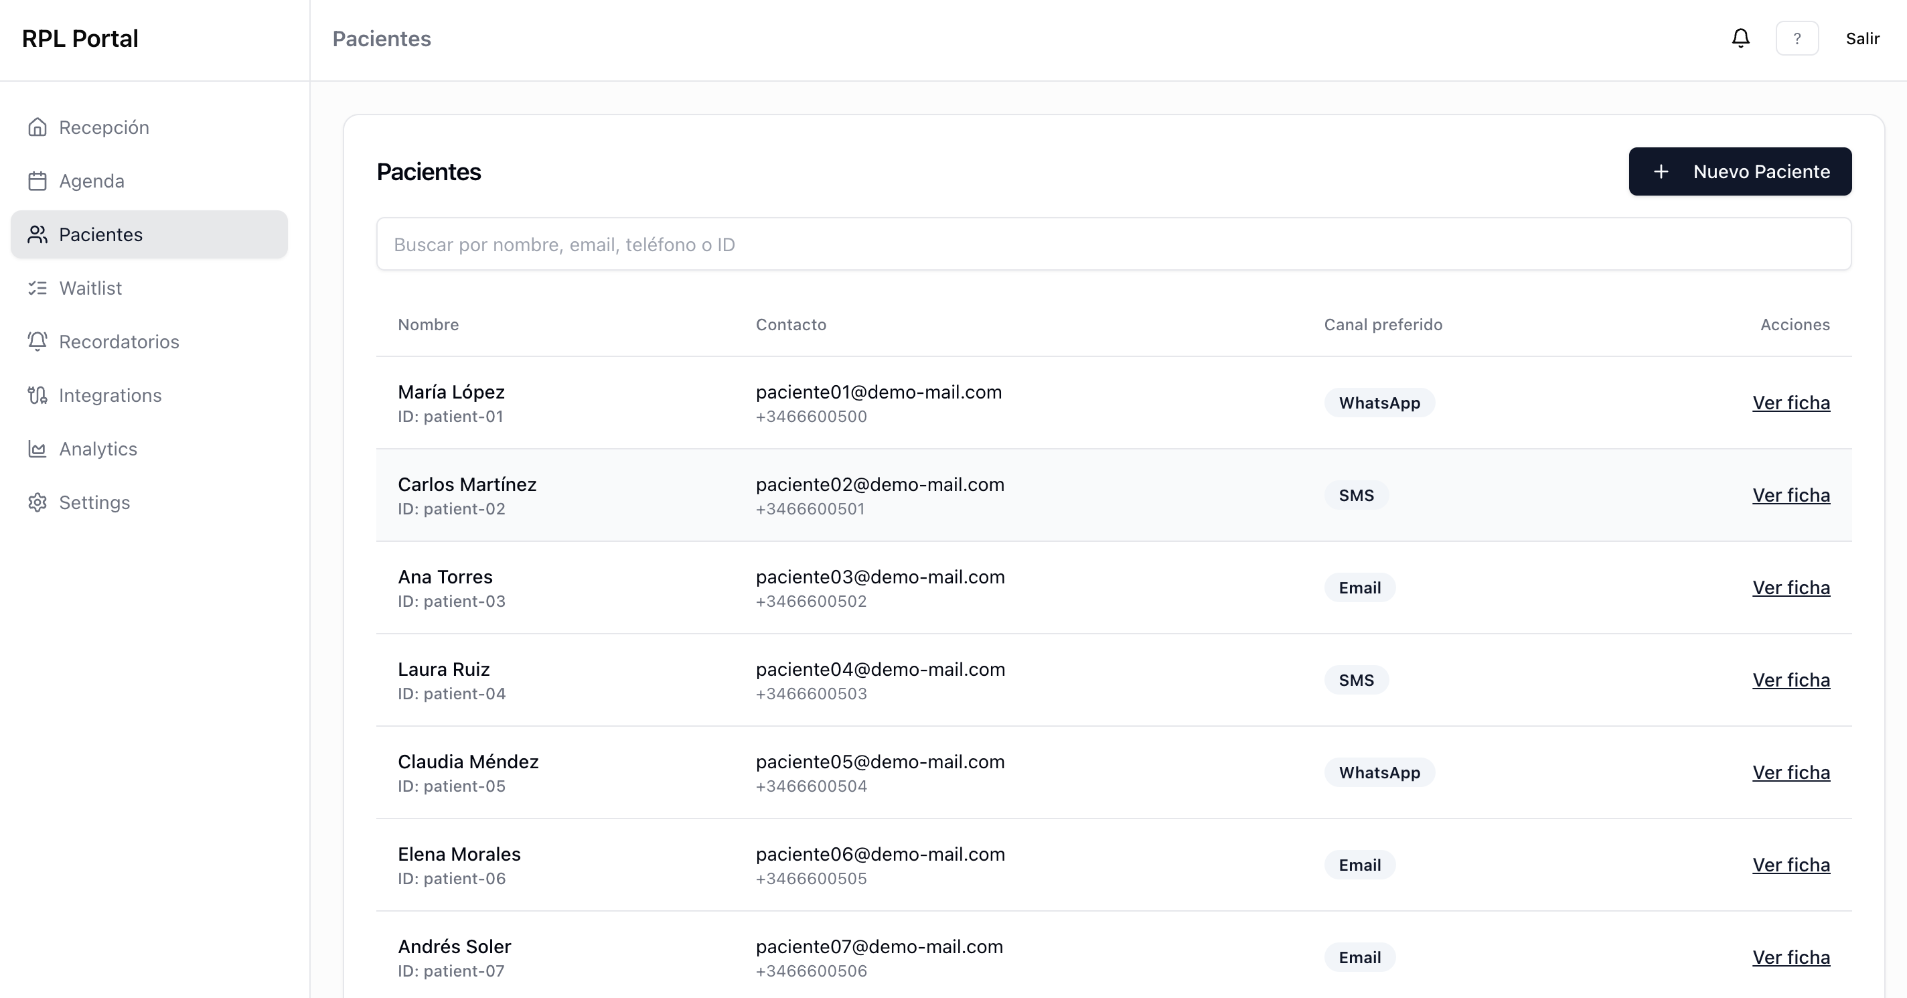Open Ver ficha for Claudia Méndez
The image size is (1907, 998).
(x=1790, y=772)
